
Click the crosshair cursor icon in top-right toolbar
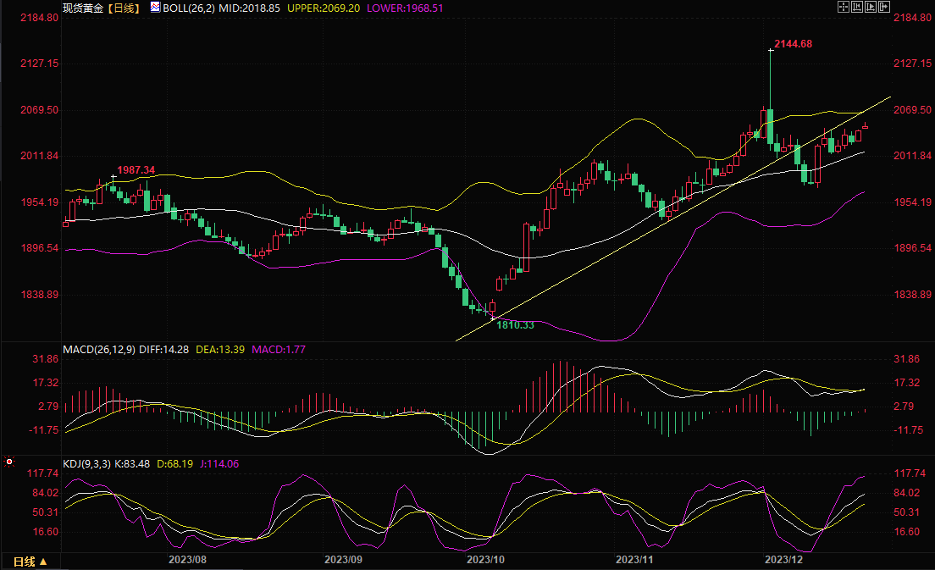(844, 7)
